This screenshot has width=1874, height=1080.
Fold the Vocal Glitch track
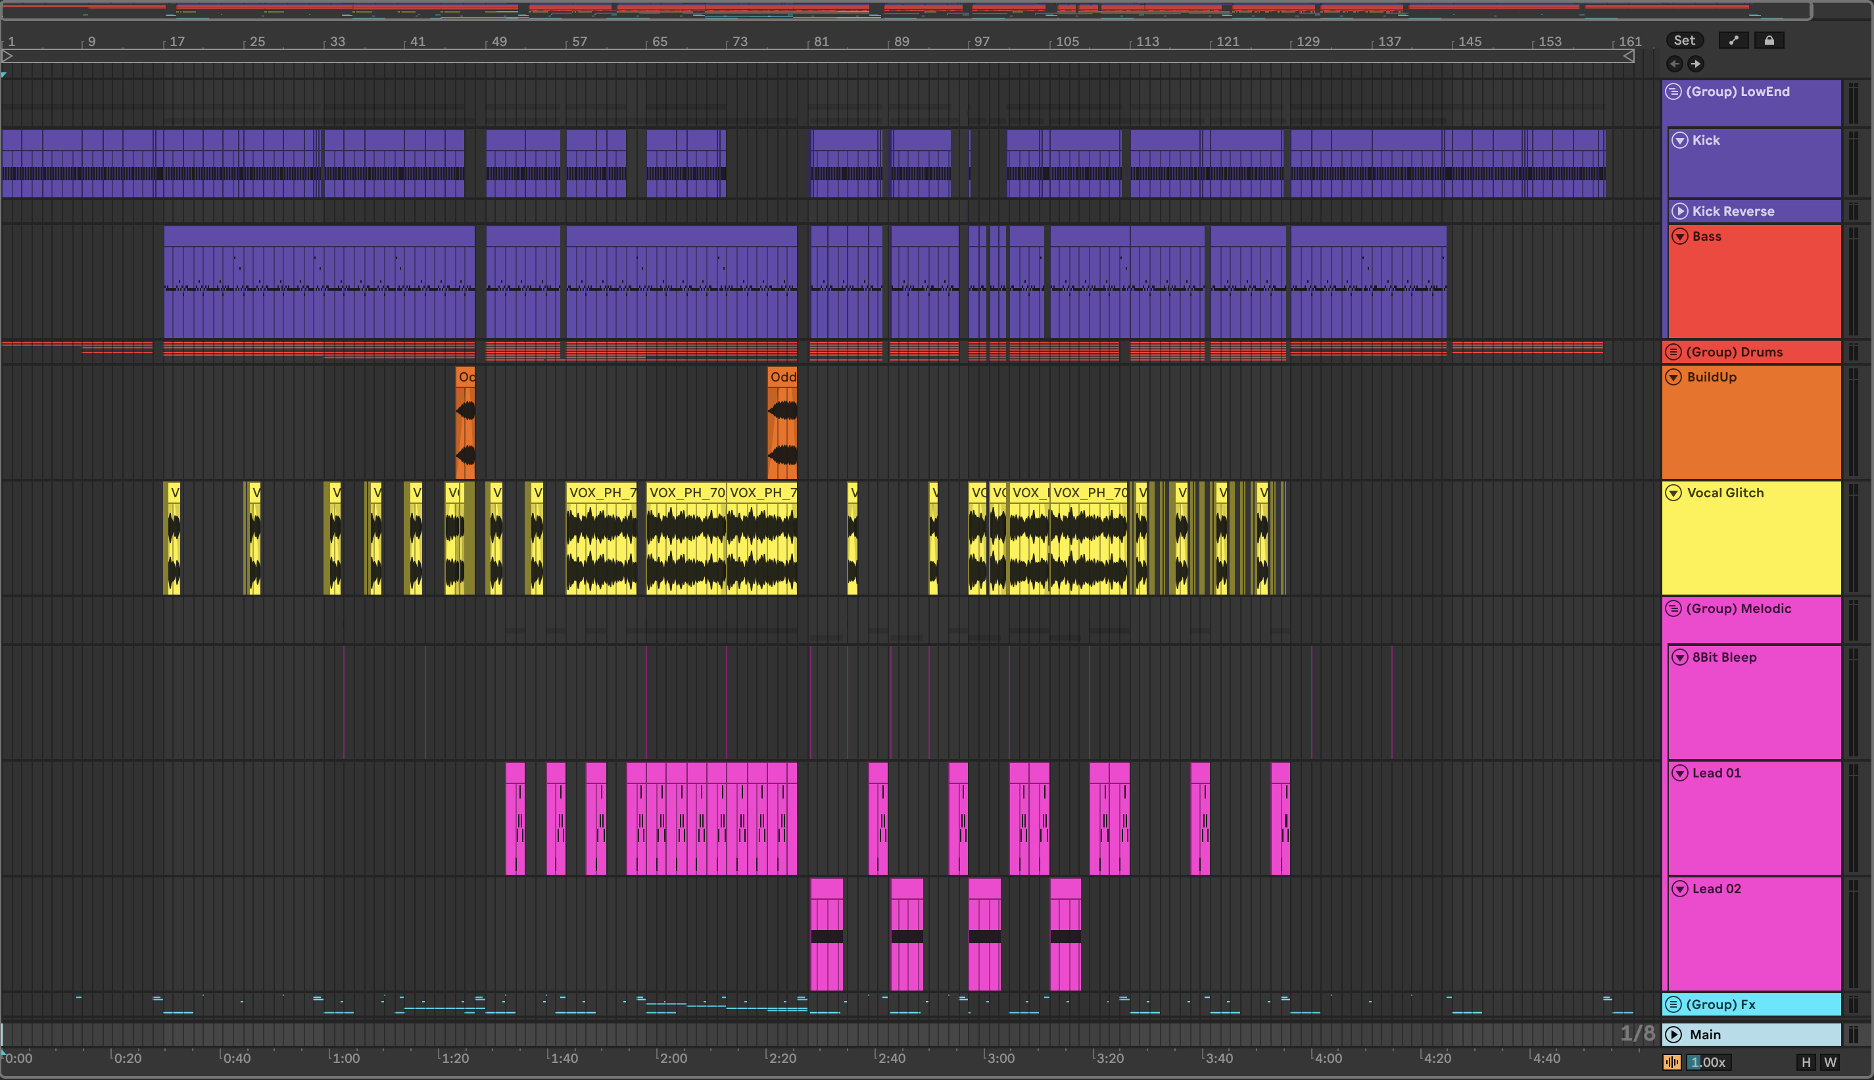1673,493
